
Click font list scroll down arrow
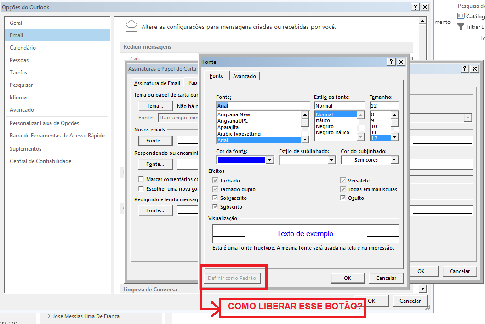tap(305, 140)
